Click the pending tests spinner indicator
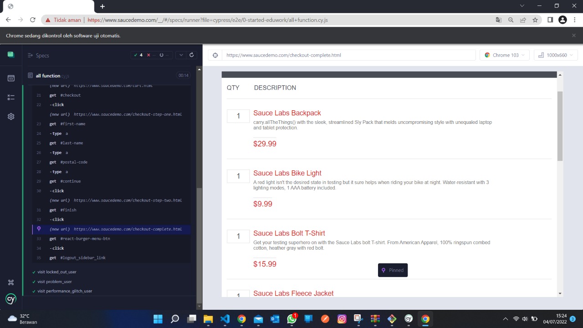This screenshot has width=583, height=328. (x=164, y=55)
